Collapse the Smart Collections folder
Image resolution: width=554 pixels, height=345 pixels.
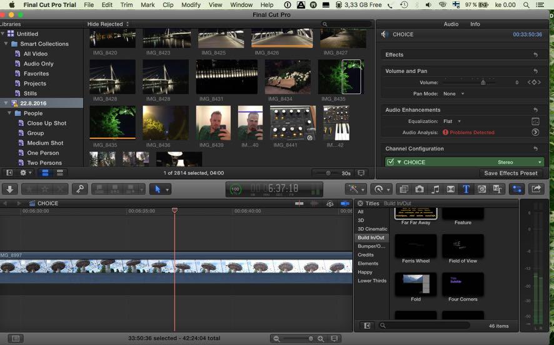click(6, 44)
